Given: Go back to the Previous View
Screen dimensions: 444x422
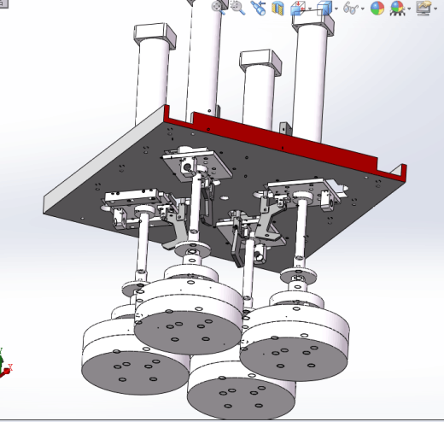Looking at the screenshot, I should tap(259, 8).
